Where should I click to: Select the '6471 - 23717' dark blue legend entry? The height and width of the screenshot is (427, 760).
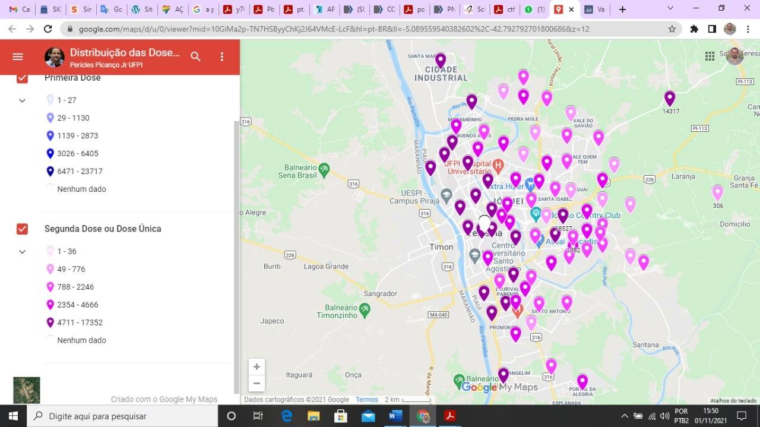click(74, 171)
